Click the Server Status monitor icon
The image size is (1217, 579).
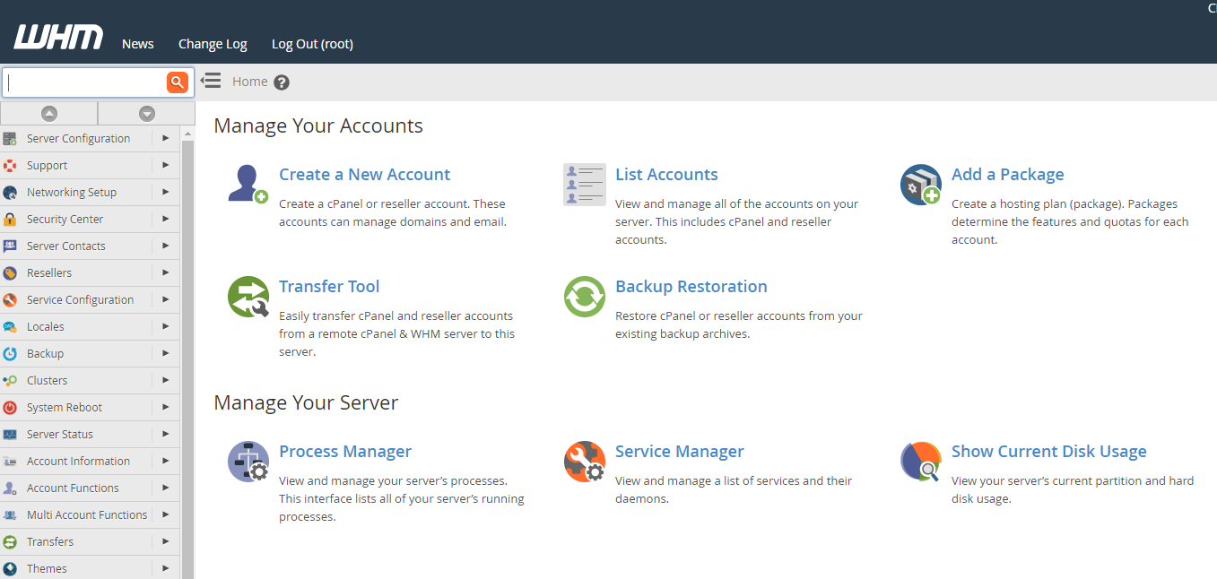[x=10, y=435]
